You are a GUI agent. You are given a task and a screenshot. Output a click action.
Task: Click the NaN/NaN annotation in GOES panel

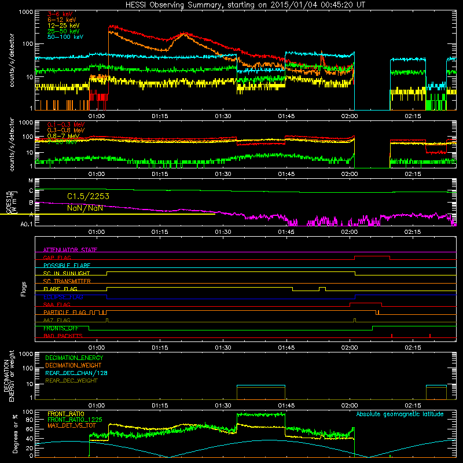[85, 208]
